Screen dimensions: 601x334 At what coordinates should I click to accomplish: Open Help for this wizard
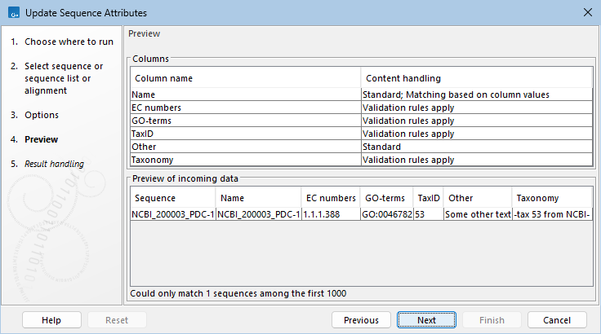pyautogui.click(x=51, y=320)
